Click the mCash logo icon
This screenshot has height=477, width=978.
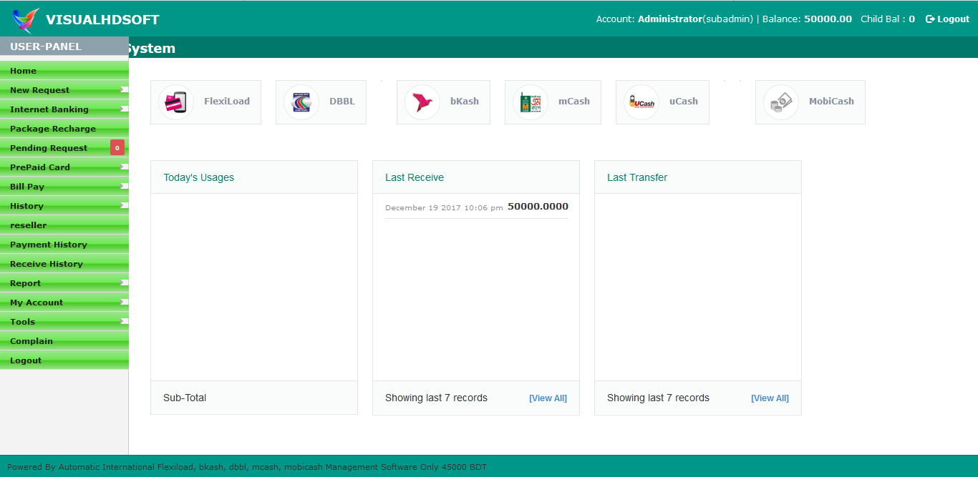(531, 102)
